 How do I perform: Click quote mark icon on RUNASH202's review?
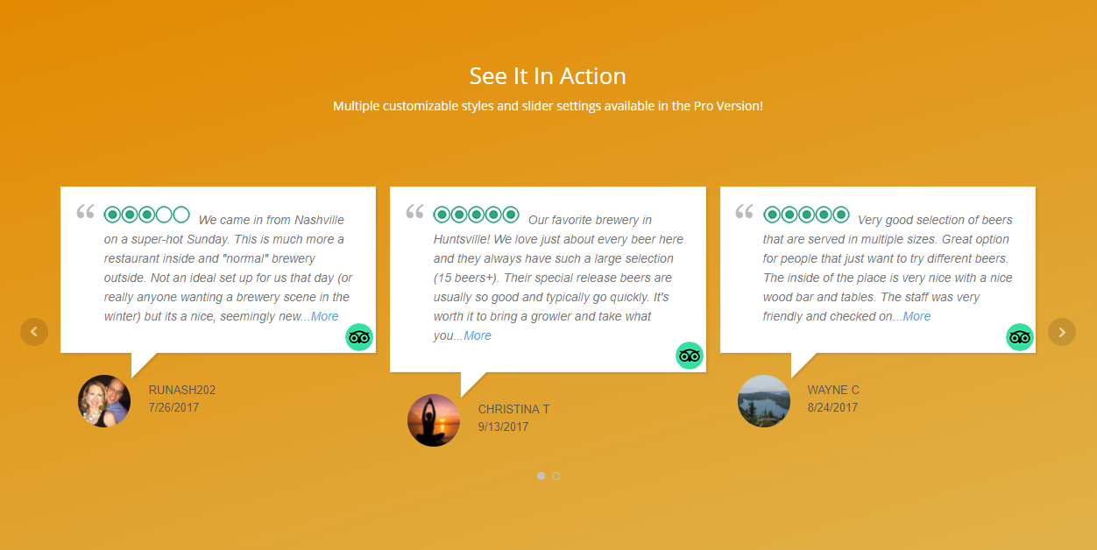[85, 212]
